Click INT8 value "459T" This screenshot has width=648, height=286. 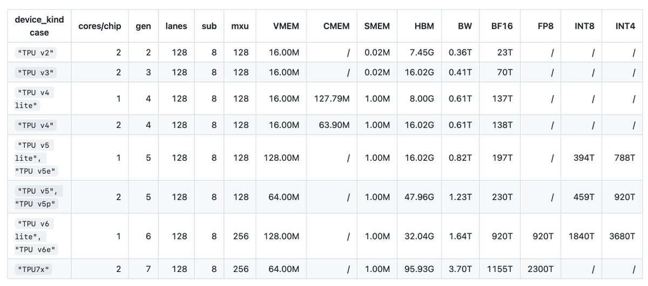point(584,197)
